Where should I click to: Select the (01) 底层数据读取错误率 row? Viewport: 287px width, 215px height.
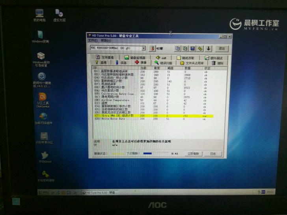(151, 72)
